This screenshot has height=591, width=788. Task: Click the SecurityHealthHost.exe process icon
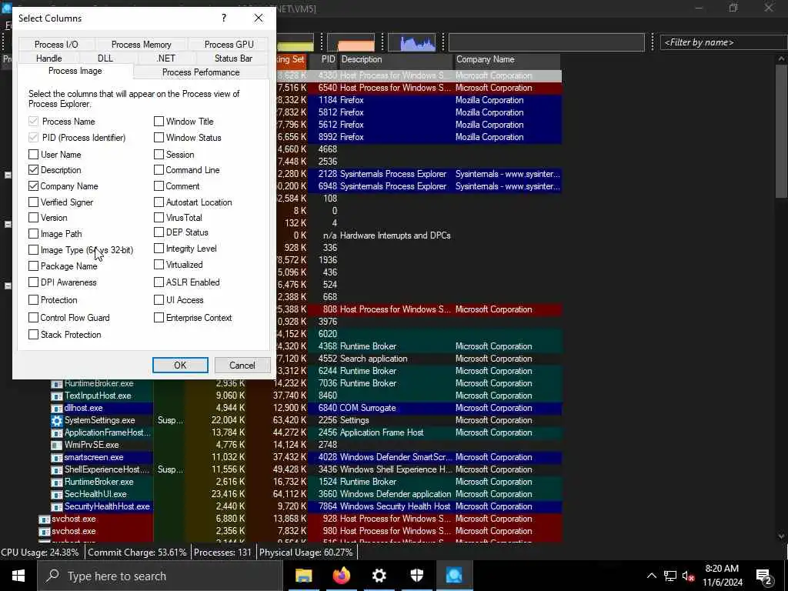(x=57, y=506)
